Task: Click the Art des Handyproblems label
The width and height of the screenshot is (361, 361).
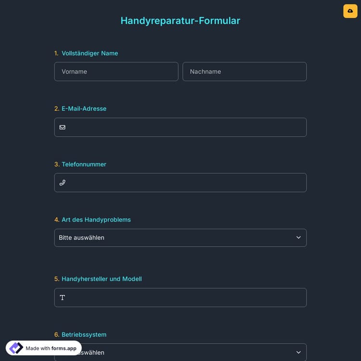Action: click(x=96, y=219)
